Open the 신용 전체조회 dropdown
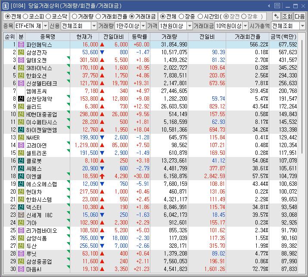This screenshot has height=277, width=308. (x=94, y=26)
